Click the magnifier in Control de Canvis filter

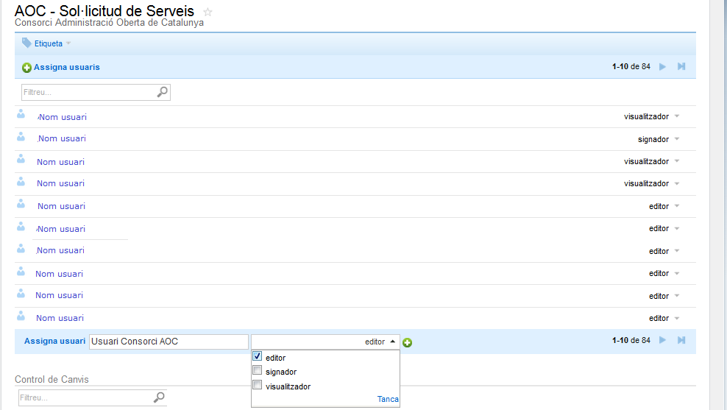[x=159, y=397]
